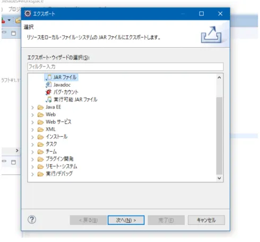Click the キャンセル button
260x242 pixels.
[x=206, y=220]
